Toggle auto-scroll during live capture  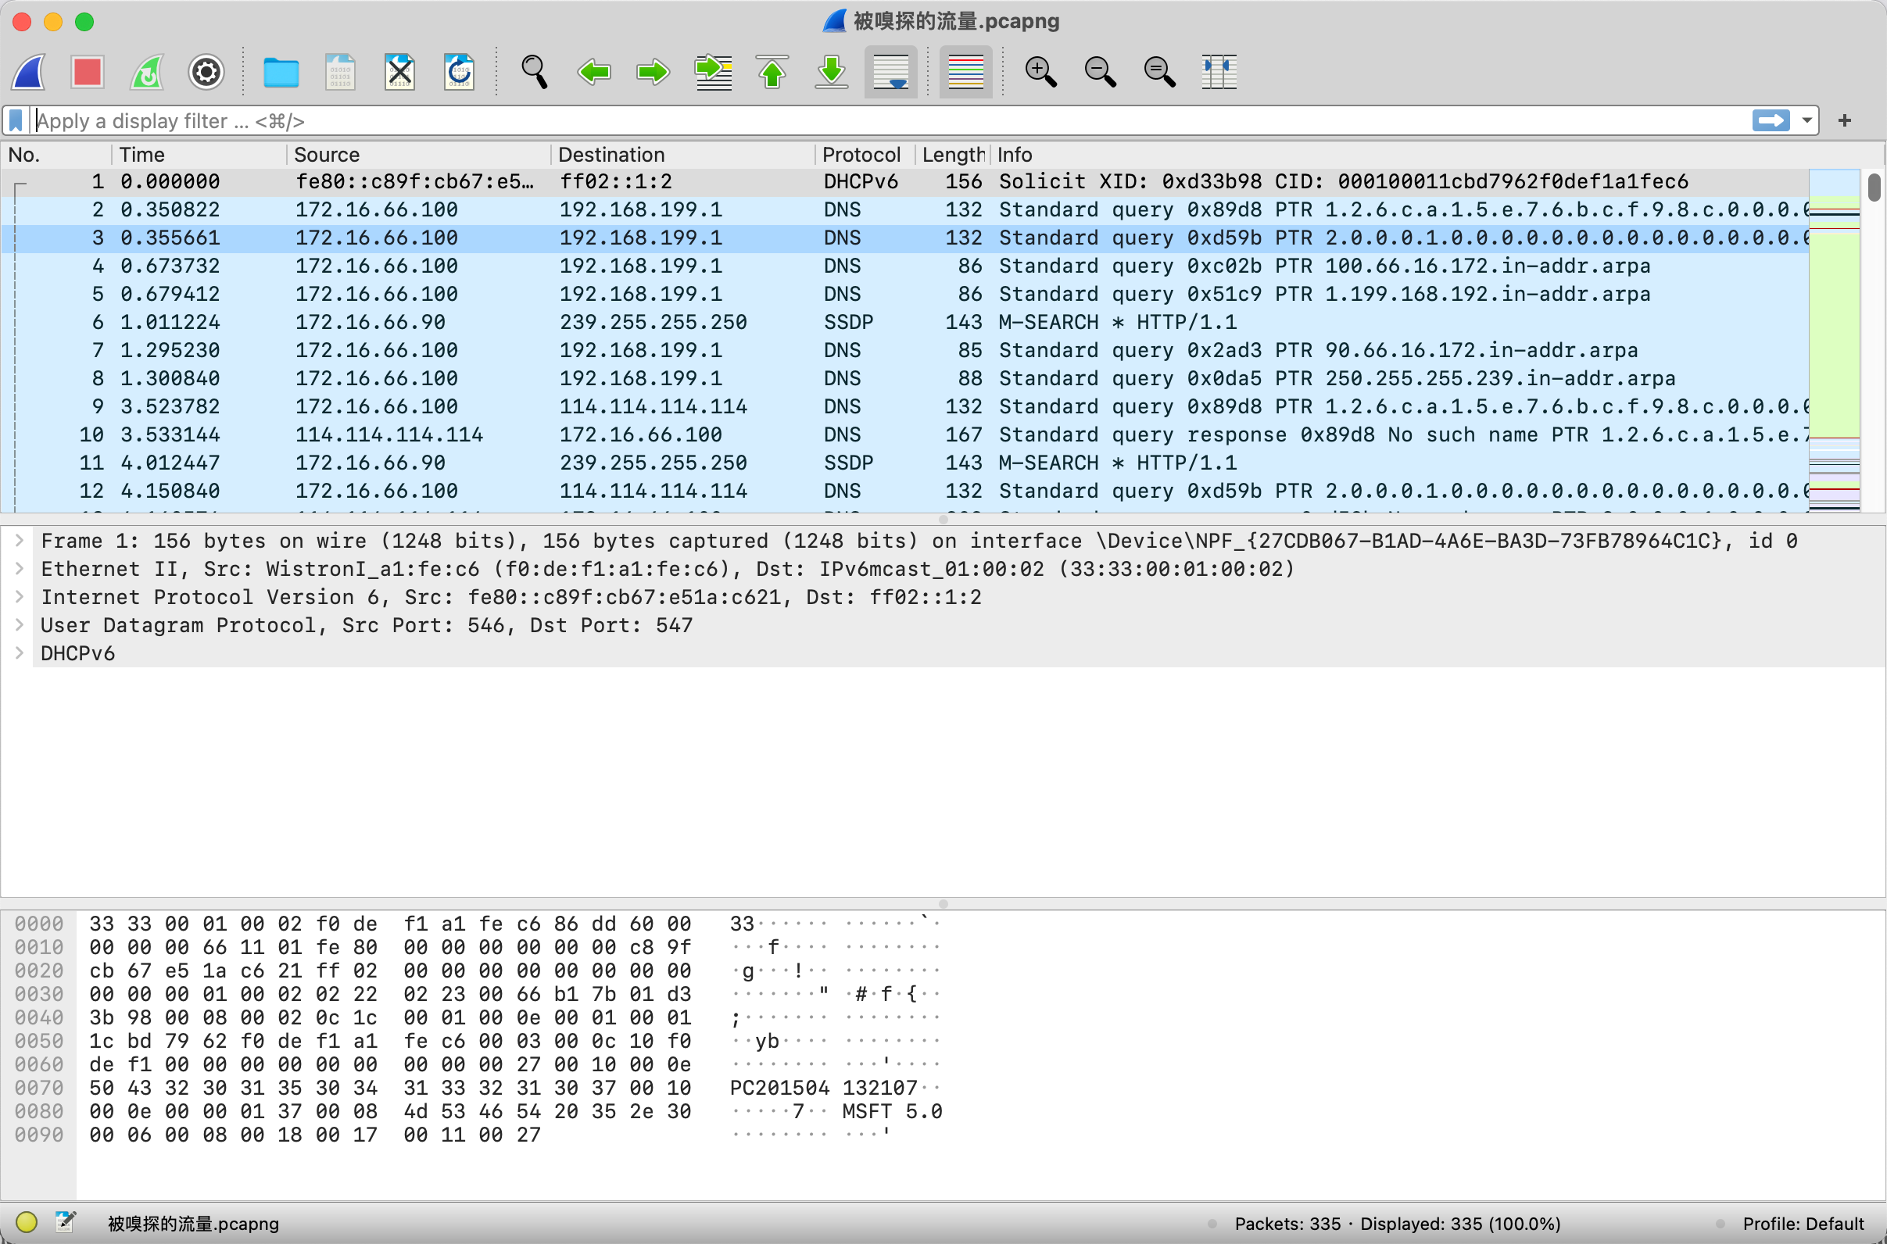[890, 72]
